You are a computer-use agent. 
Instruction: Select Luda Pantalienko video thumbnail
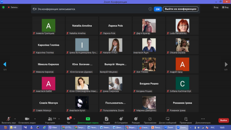pos(182,26)
